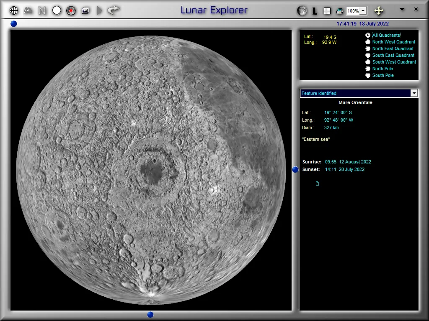This screenshot has height=321, width=429.
Task: Toggle the N labels icon
Action: 42,10
